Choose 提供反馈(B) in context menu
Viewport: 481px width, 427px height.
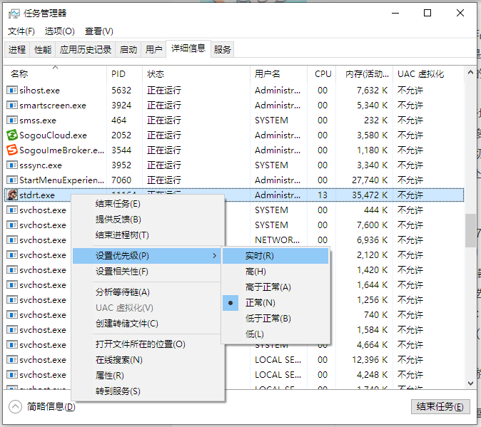pos(146,220)
